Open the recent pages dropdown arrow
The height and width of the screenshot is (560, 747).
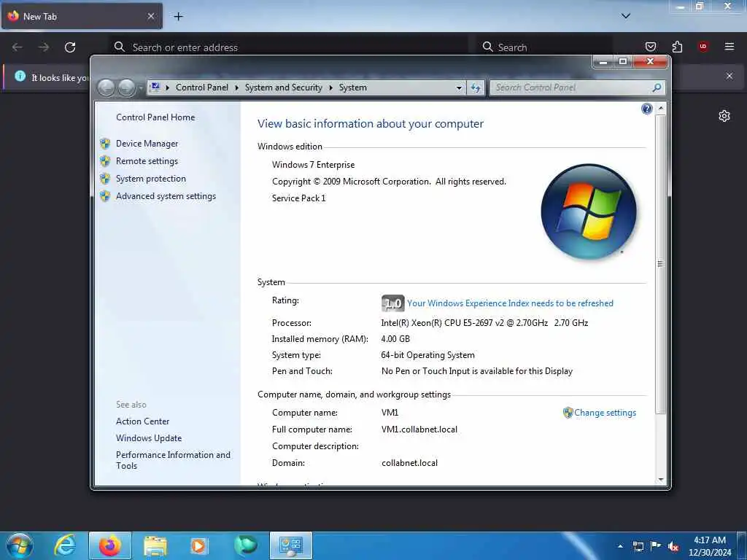[141, 88]
